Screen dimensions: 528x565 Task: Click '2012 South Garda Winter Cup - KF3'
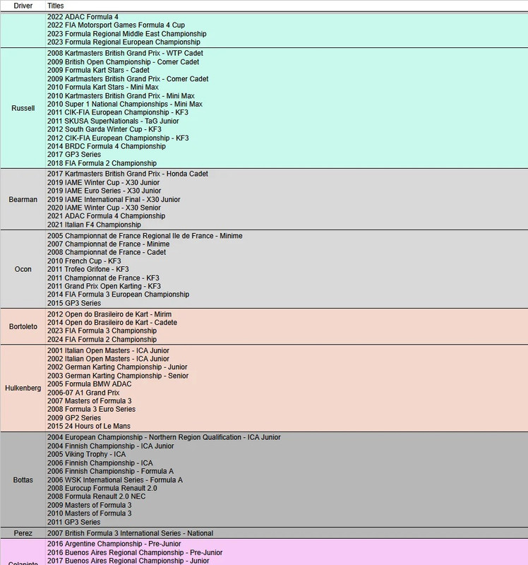(x=104, y=129)
